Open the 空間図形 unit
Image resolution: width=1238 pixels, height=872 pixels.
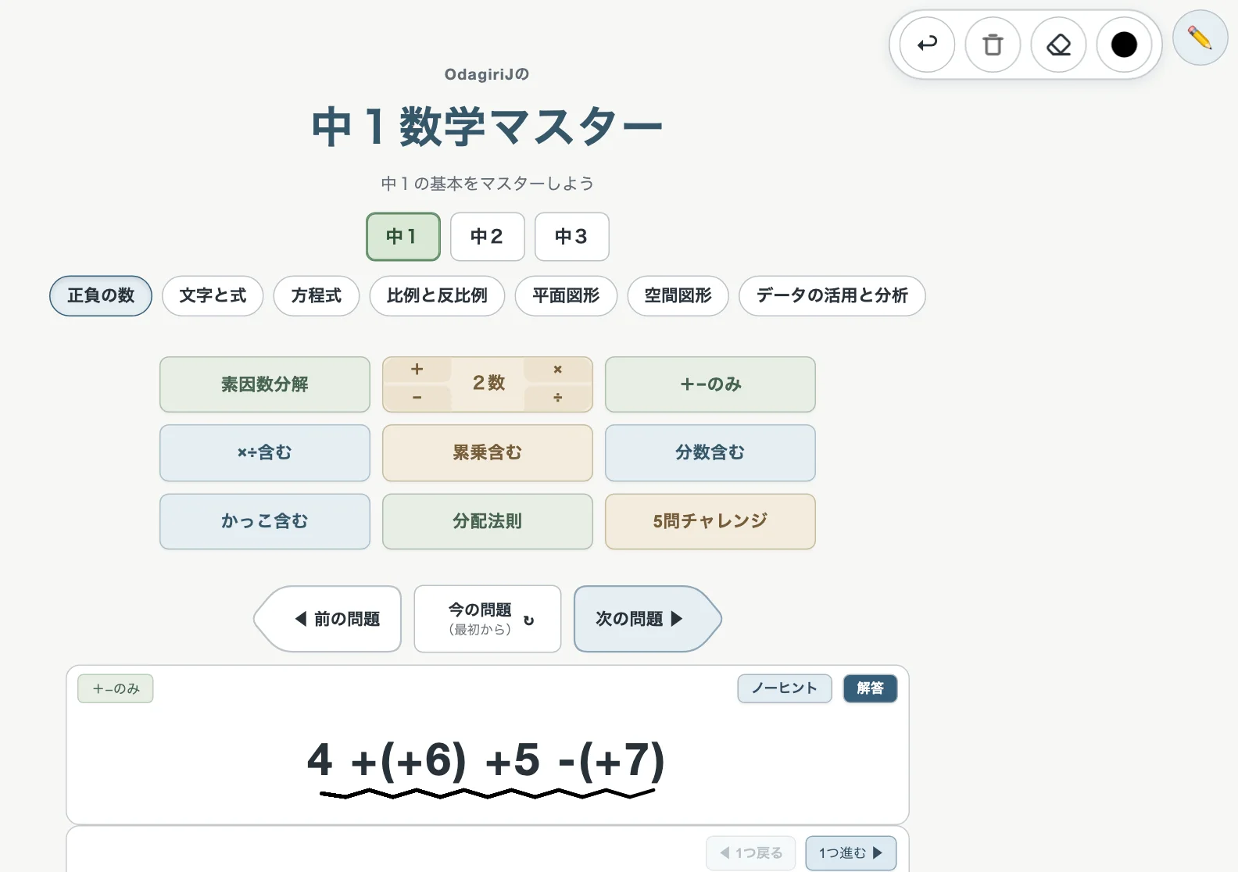(x=678, y=296)
